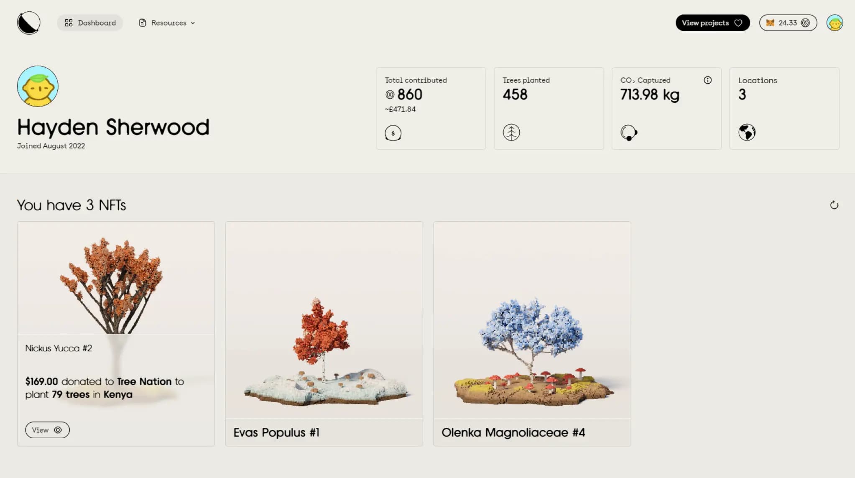Viewport: 855px width, 478px height.
Task: Click the View button on Nickus Yucca card
Action: pyautogui.click(x=47, y=430)
